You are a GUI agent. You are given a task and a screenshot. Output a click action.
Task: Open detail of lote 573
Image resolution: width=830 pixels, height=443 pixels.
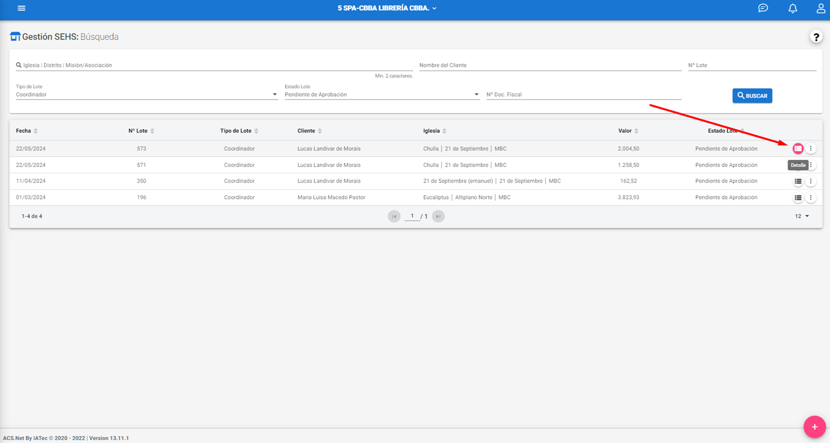click(x=798, y=148)
